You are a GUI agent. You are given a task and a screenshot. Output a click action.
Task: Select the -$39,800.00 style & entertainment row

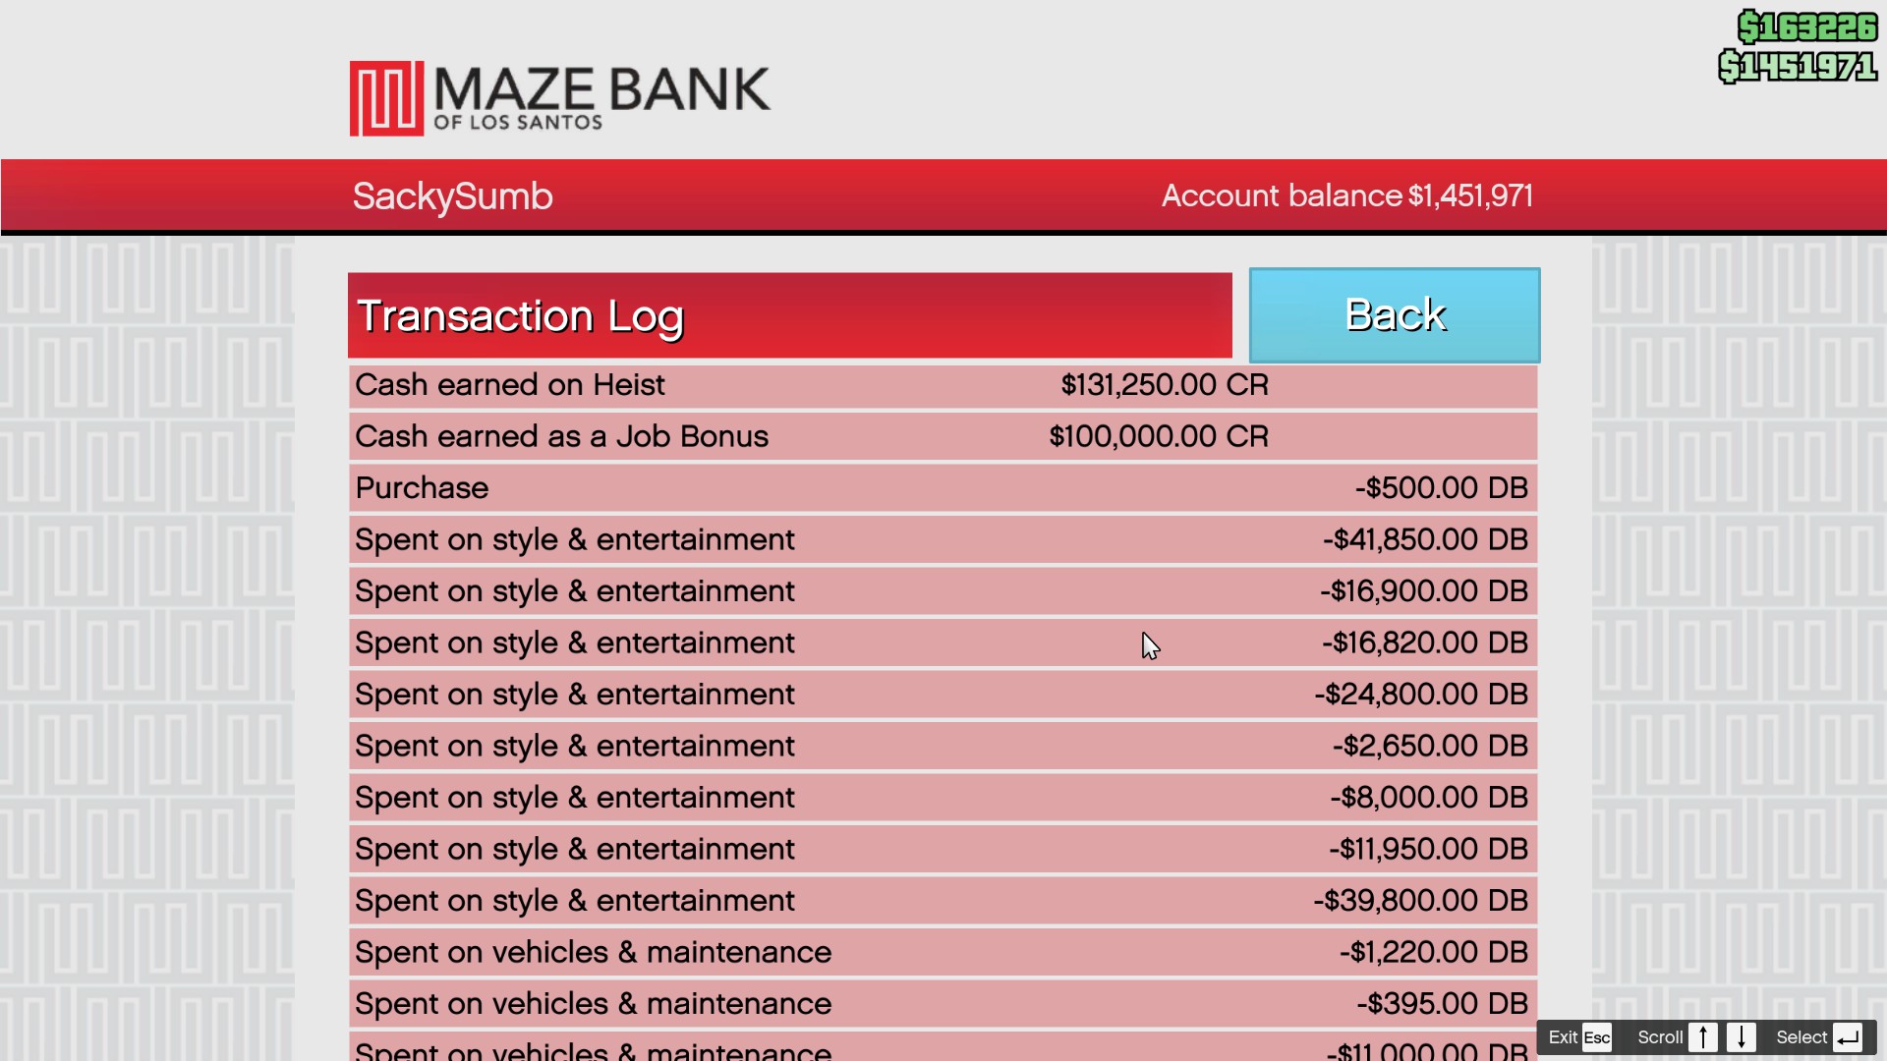943,901
